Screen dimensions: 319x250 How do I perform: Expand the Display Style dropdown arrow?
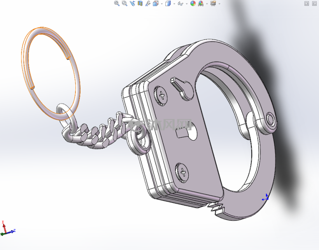[174, 3]
